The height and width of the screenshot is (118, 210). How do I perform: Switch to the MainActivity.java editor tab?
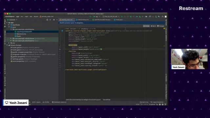point(83,20)
